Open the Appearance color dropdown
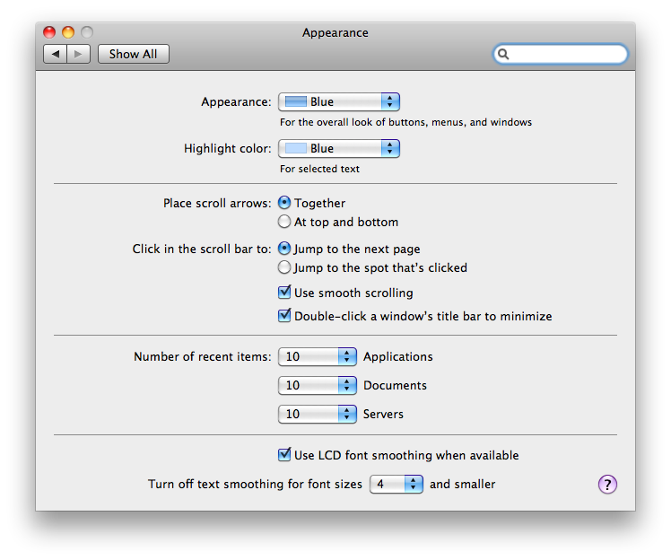Screen dimensions: 671x560 338,102
